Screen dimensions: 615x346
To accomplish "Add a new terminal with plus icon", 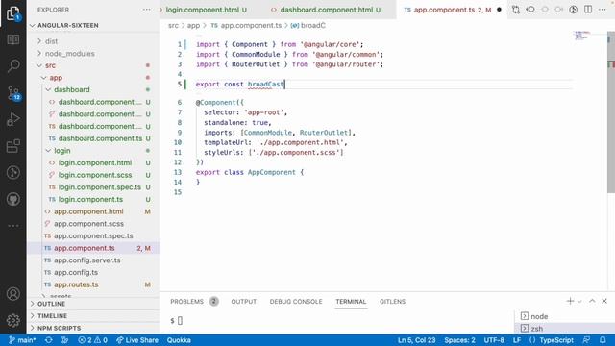I will coord(570,301).
